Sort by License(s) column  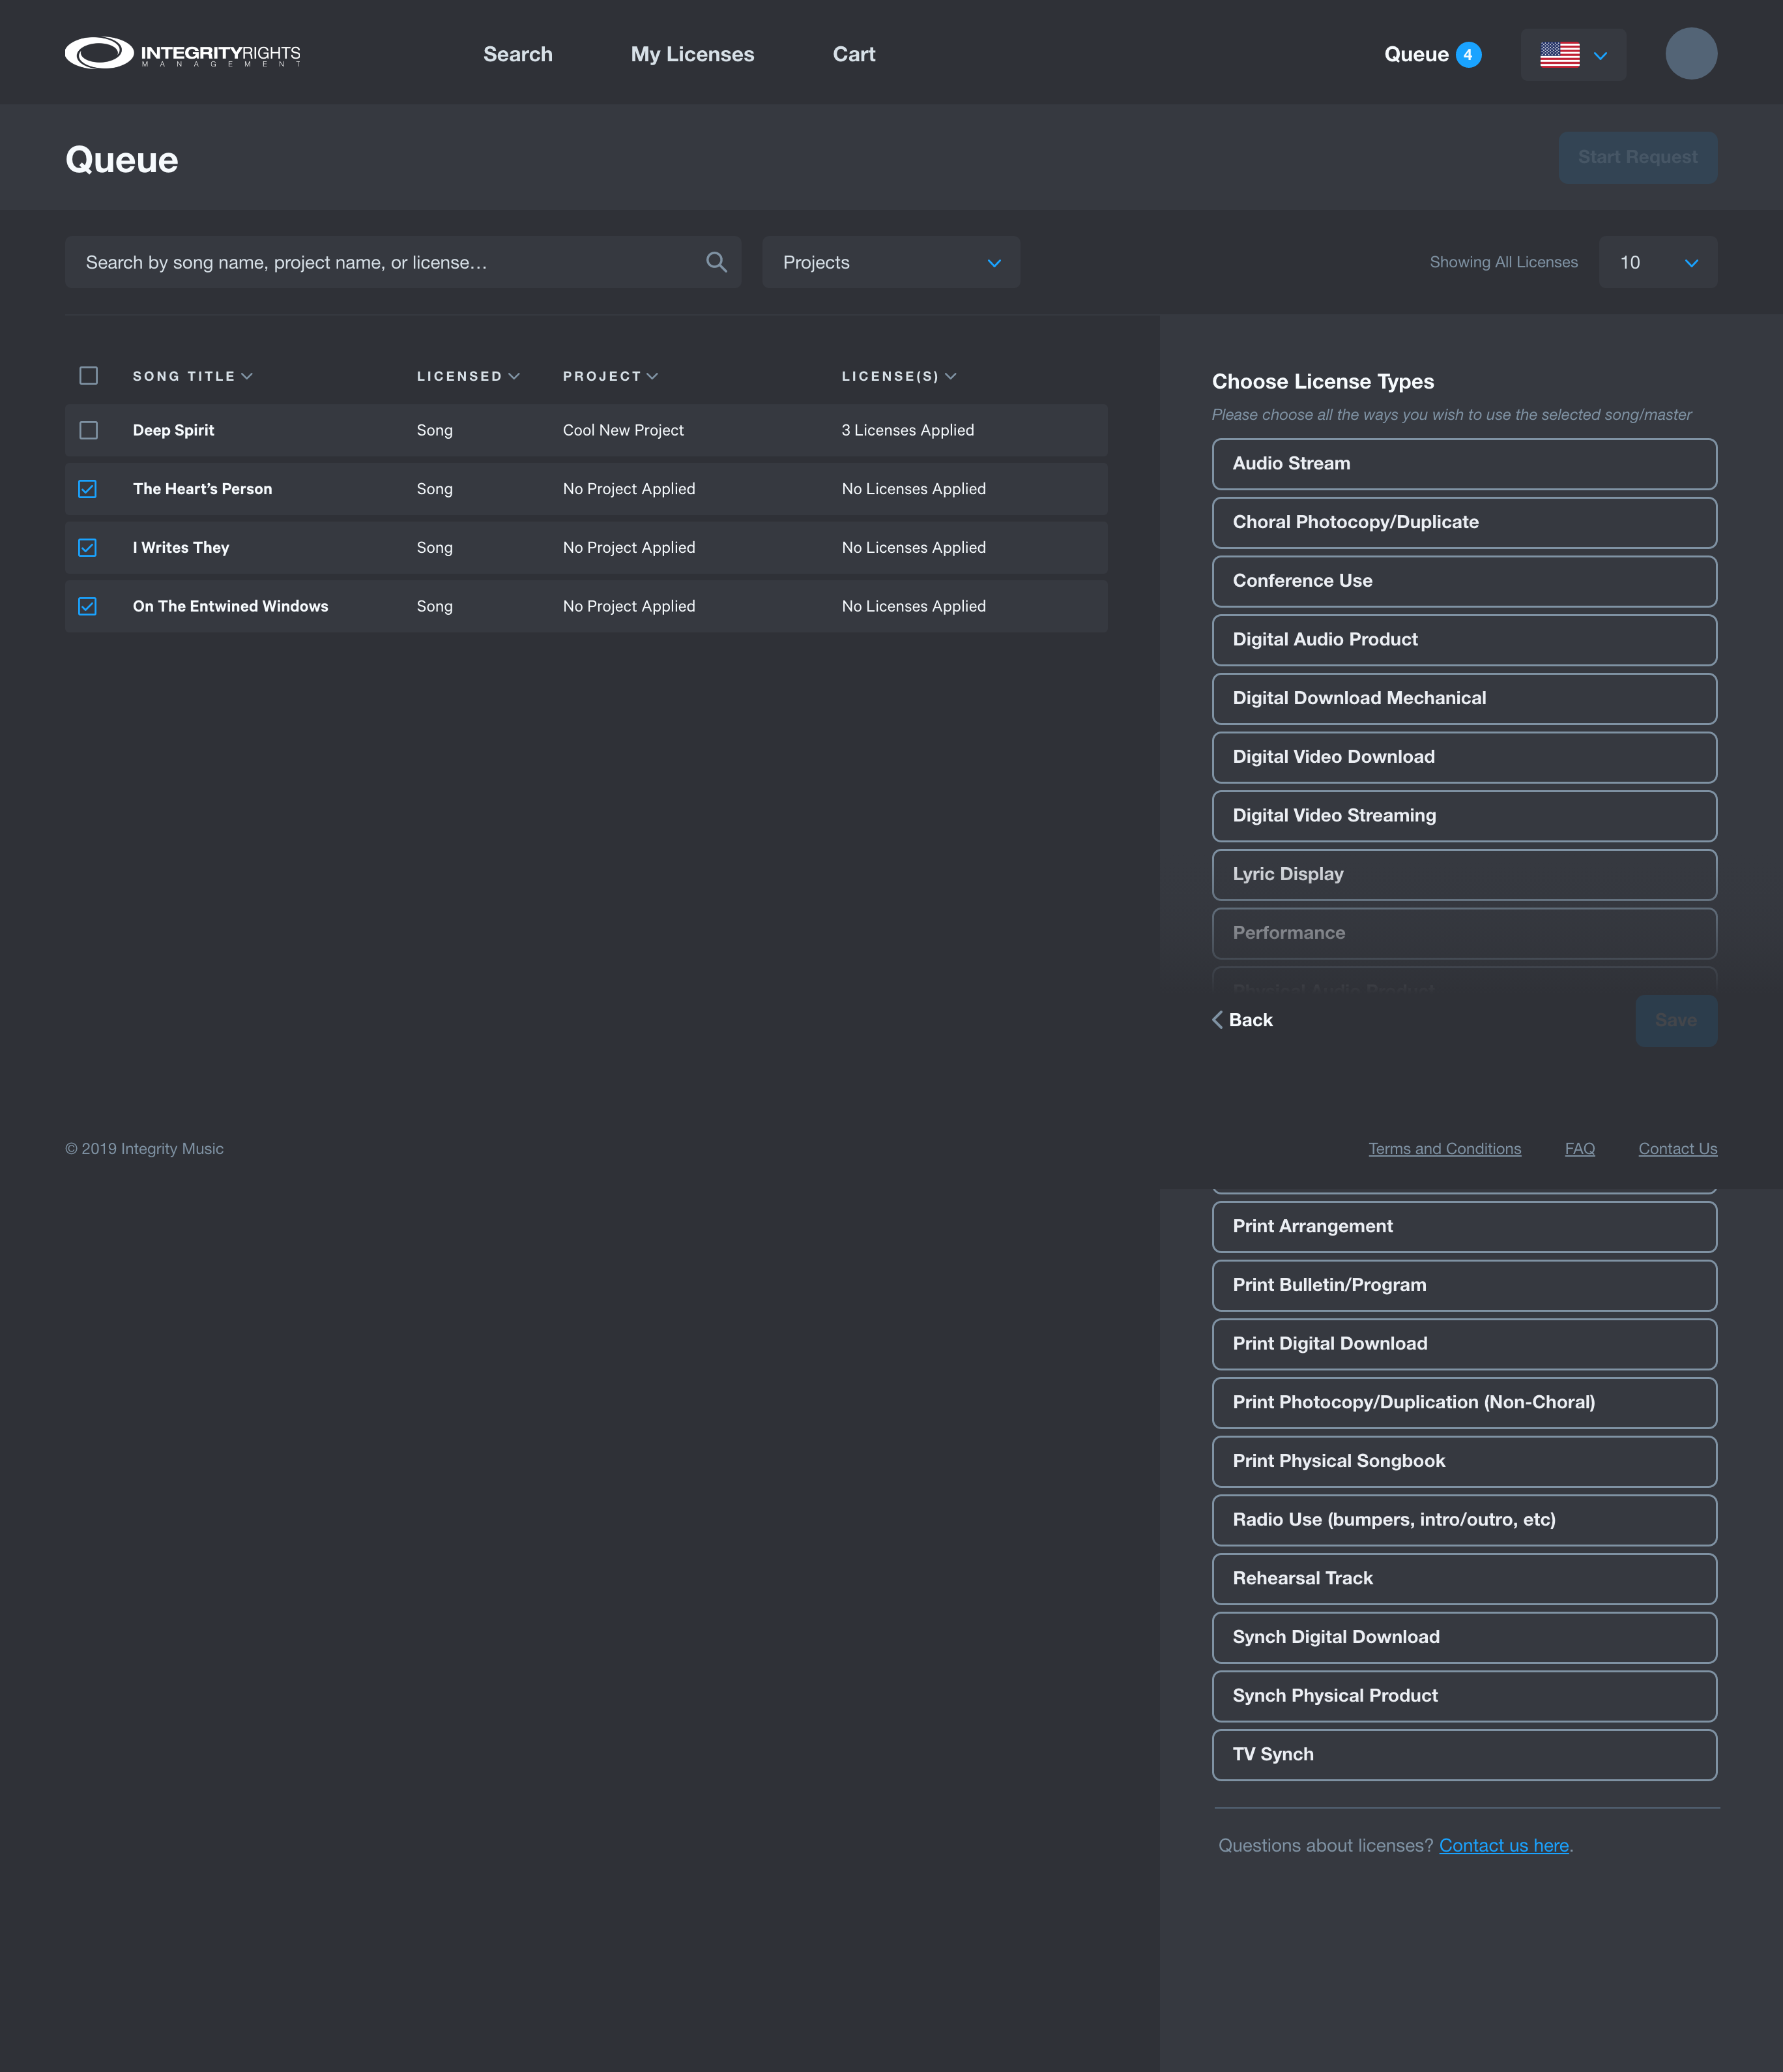[899, 376]
